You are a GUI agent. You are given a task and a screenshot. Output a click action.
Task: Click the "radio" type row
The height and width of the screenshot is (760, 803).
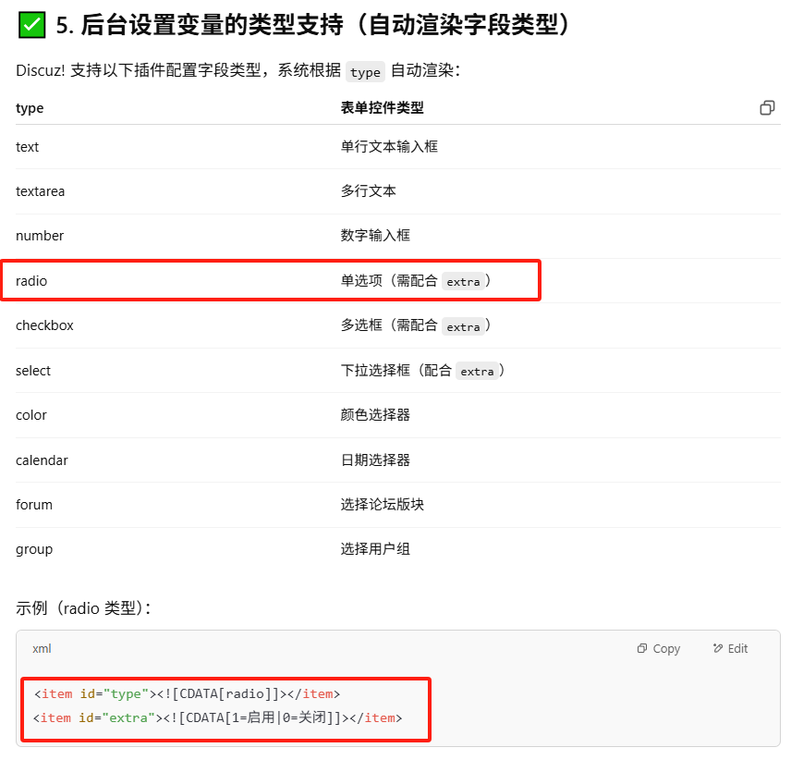click(x=31, y=281)
